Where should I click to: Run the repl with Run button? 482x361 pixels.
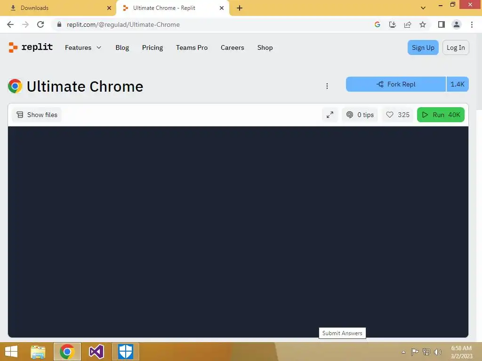pyautogui.click(x=441, y=115)
